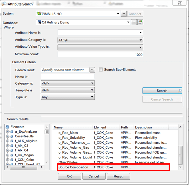
Task: Expand the f_Alk_C4 tree node
Action: [x=8, y=151]
